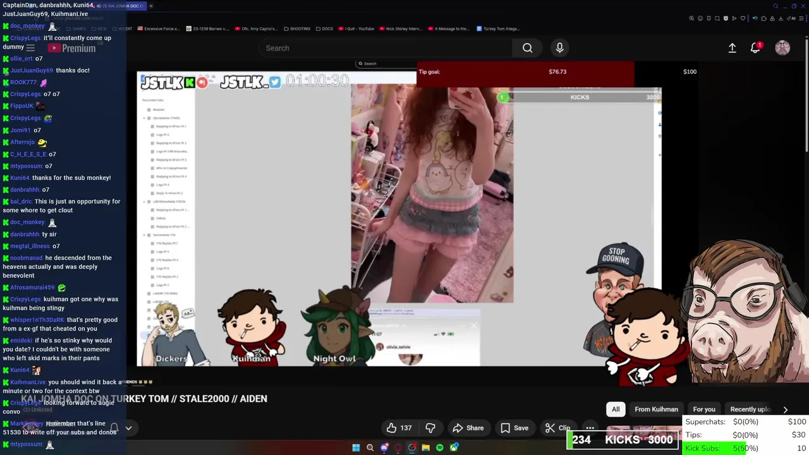Open browser tab search magnifier icon
The width and height of the screenshot is (809, 455).
tap(776, 6)
